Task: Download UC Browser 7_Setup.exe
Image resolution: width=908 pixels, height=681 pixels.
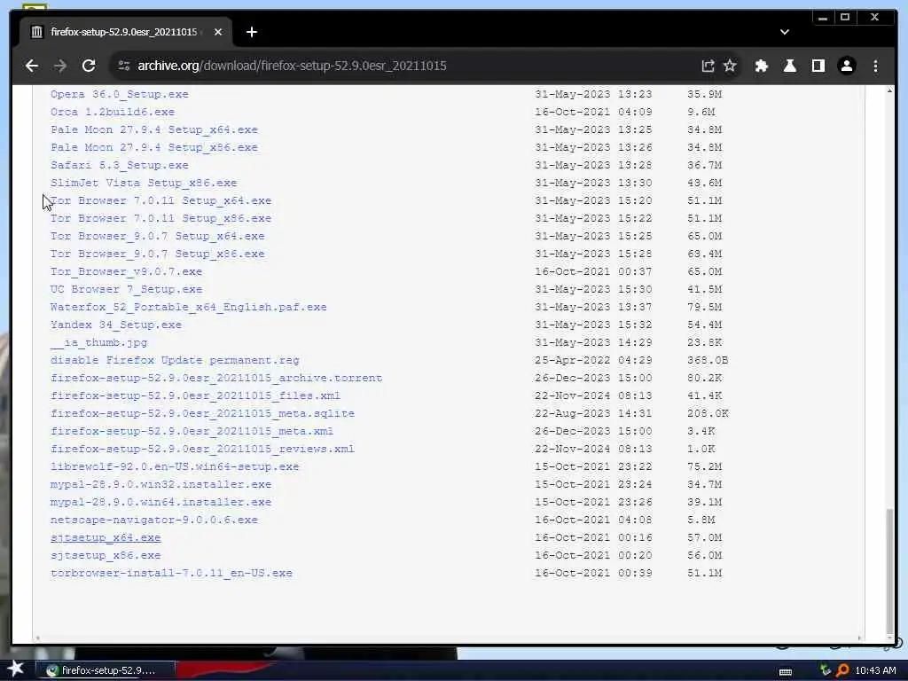Action: pyautogui.click(x=126, y=289)
